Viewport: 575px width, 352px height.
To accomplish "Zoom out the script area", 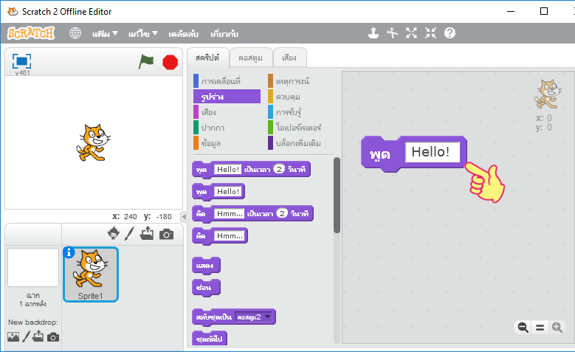I will (523, 328).
